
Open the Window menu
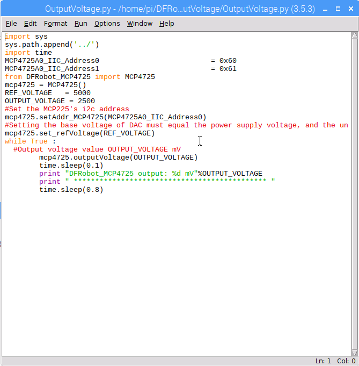tap(140, 24)
